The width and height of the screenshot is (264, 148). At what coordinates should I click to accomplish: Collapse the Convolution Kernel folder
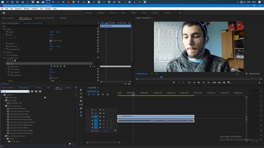click(4, 106)
